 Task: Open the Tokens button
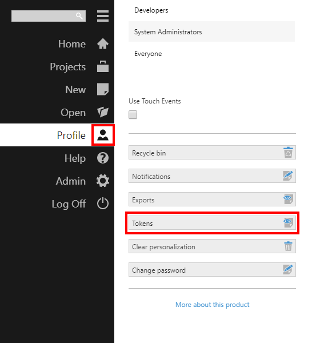tap(212, 223)
